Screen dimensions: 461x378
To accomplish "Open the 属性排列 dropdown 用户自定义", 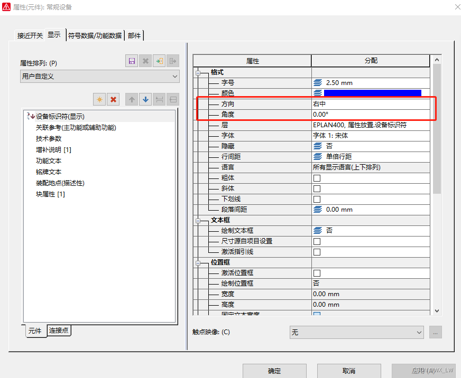I will coord(100,77).
